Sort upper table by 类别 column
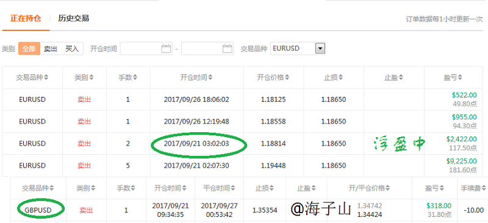Viewport: 488px width, 223px height. (84, 77)
